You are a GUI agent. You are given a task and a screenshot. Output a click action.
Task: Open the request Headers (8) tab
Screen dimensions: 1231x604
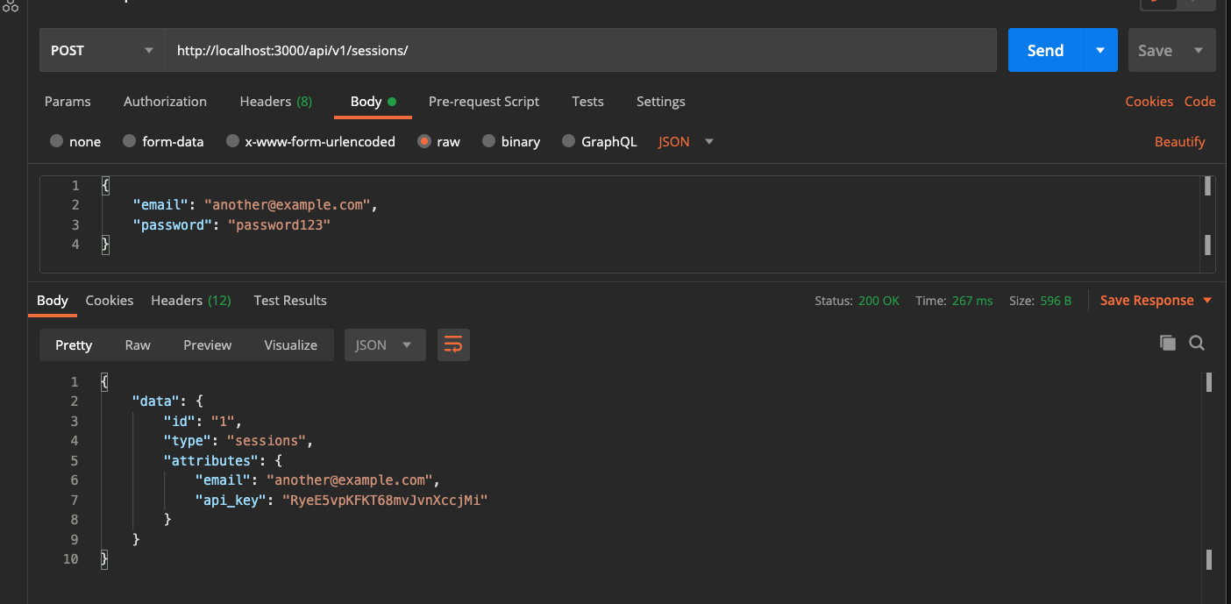coord(275,101)
